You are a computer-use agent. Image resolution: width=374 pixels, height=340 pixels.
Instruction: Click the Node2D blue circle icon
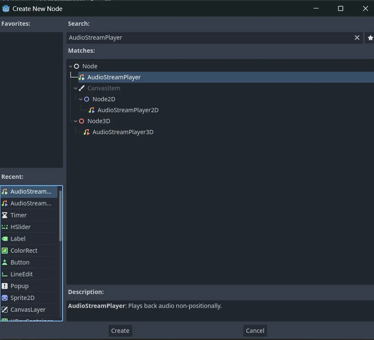coord(87,99)
